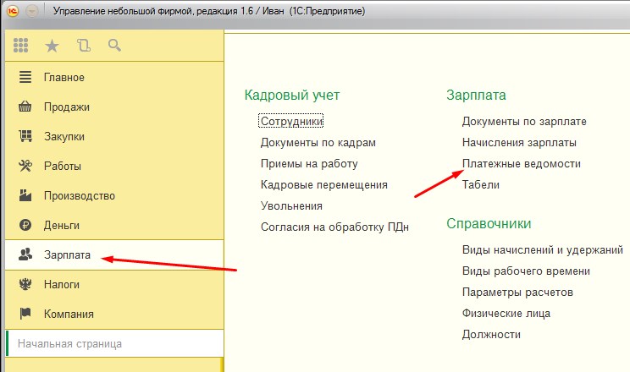The width and height of the screenshot is (630, 372).
Task: Open the Главное section
Action: (x=64, y=78)
